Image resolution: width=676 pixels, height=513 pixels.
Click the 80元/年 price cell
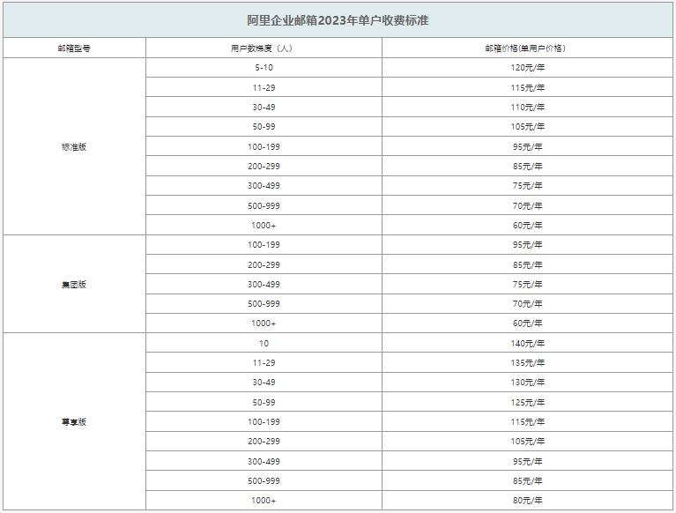pyautogui.click(x=527, y=501)
